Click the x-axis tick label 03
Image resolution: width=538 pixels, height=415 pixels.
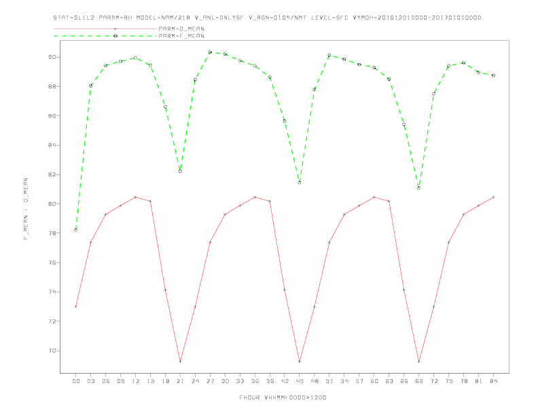pyautogui.click(x=90, y=381)
